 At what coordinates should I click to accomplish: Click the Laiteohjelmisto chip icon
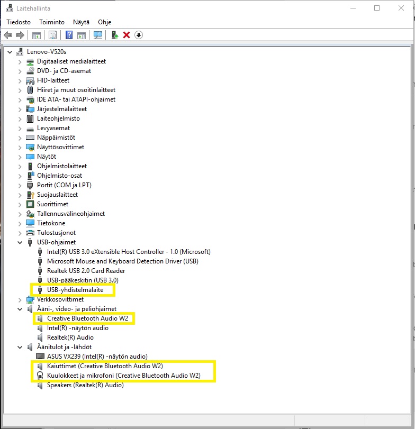(x=30, y=118)
